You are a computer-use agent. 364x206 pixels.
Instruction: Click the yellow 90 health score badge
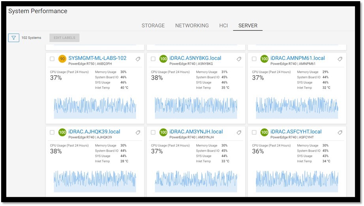pos(62,59)
